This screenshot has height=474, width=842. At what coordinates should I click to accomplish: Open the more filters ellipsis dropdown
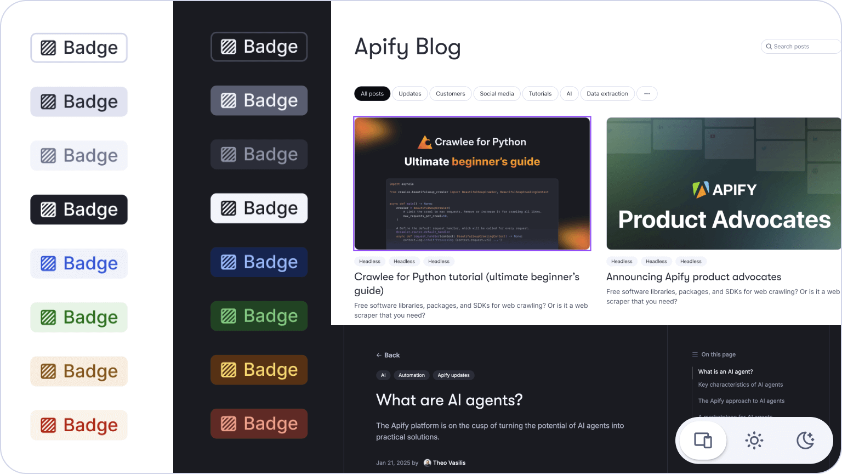[647, 93]
